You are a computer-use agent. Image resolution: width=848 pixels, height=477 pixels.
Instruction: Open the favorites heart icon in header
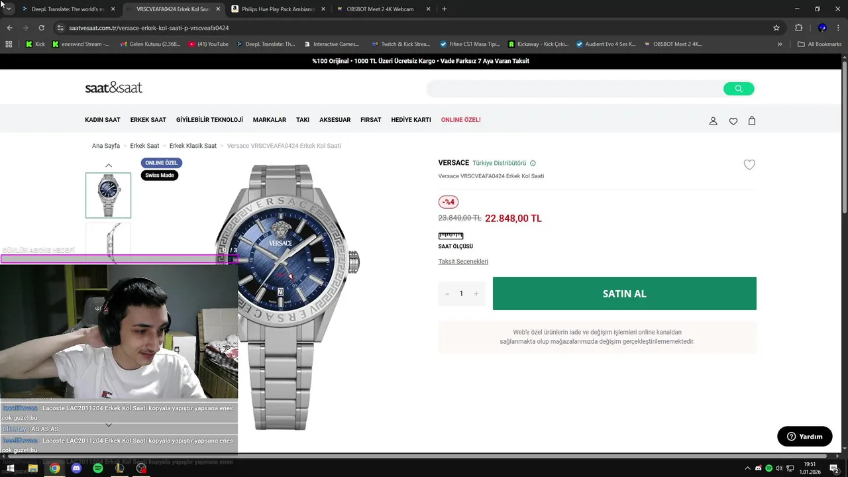(x=733, y=121)
